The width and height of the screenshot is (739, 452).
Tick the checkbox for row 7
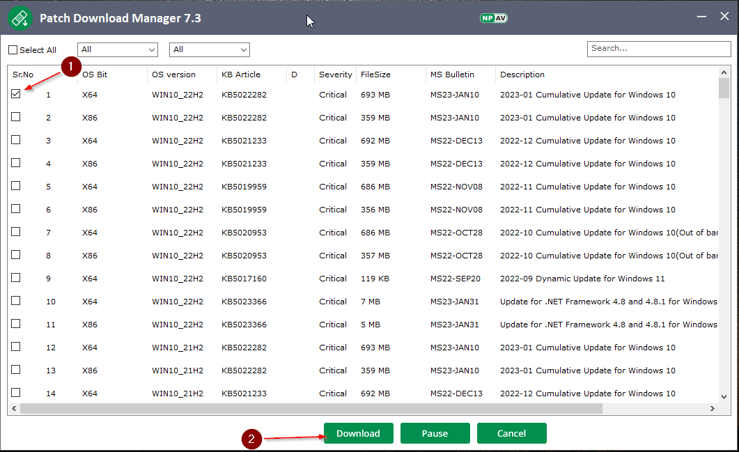(16, 232)
